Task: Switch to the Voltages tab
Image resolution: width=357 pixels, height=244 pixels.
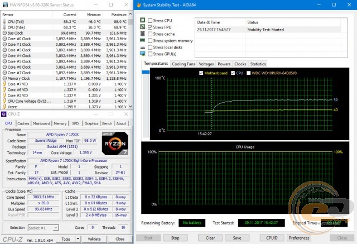Action: (206, 64)
